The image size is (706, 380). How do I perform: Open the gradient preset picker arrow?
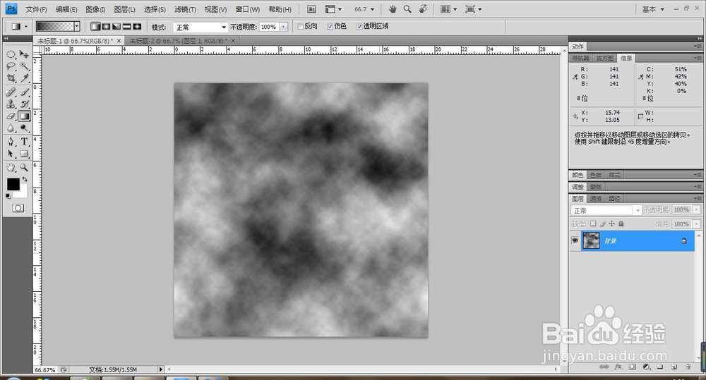tap(77, 27)
